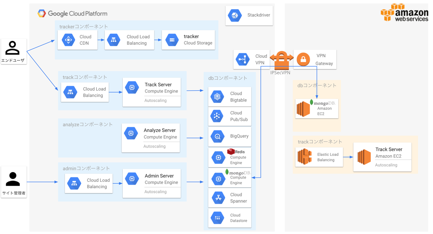433x234 pixels.
Task: Click the 'BigQuery' text
Action: 239,136
